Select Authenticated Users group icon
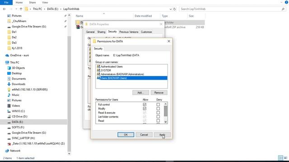The height and width of the screenshot is (162, 289). pyautogui.click(x=98, y=67)
